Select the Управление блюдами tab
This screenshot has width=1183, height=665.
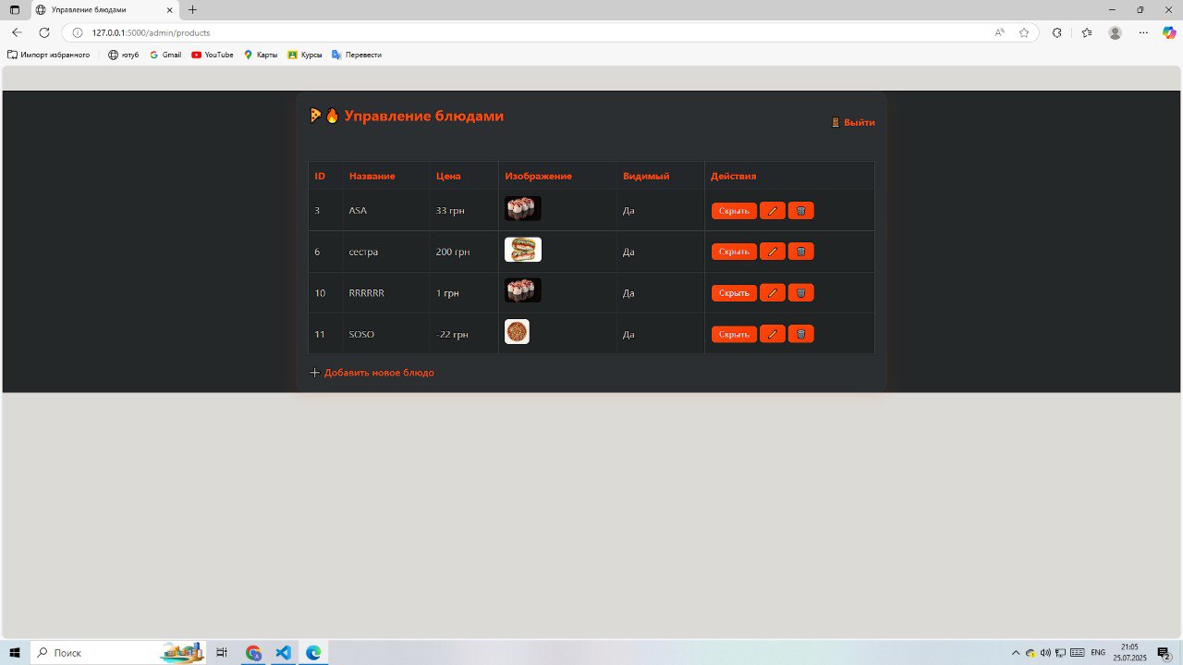pyautogui.click(x=104, y=9)
